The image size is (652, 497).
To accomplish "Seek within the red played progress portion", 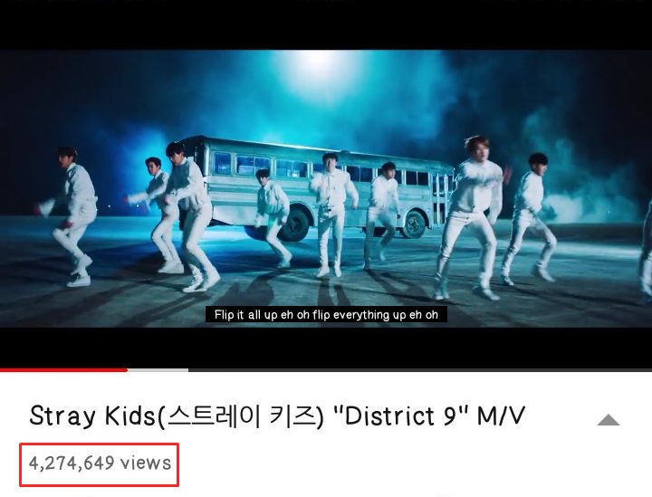I will tap(63, 369).
